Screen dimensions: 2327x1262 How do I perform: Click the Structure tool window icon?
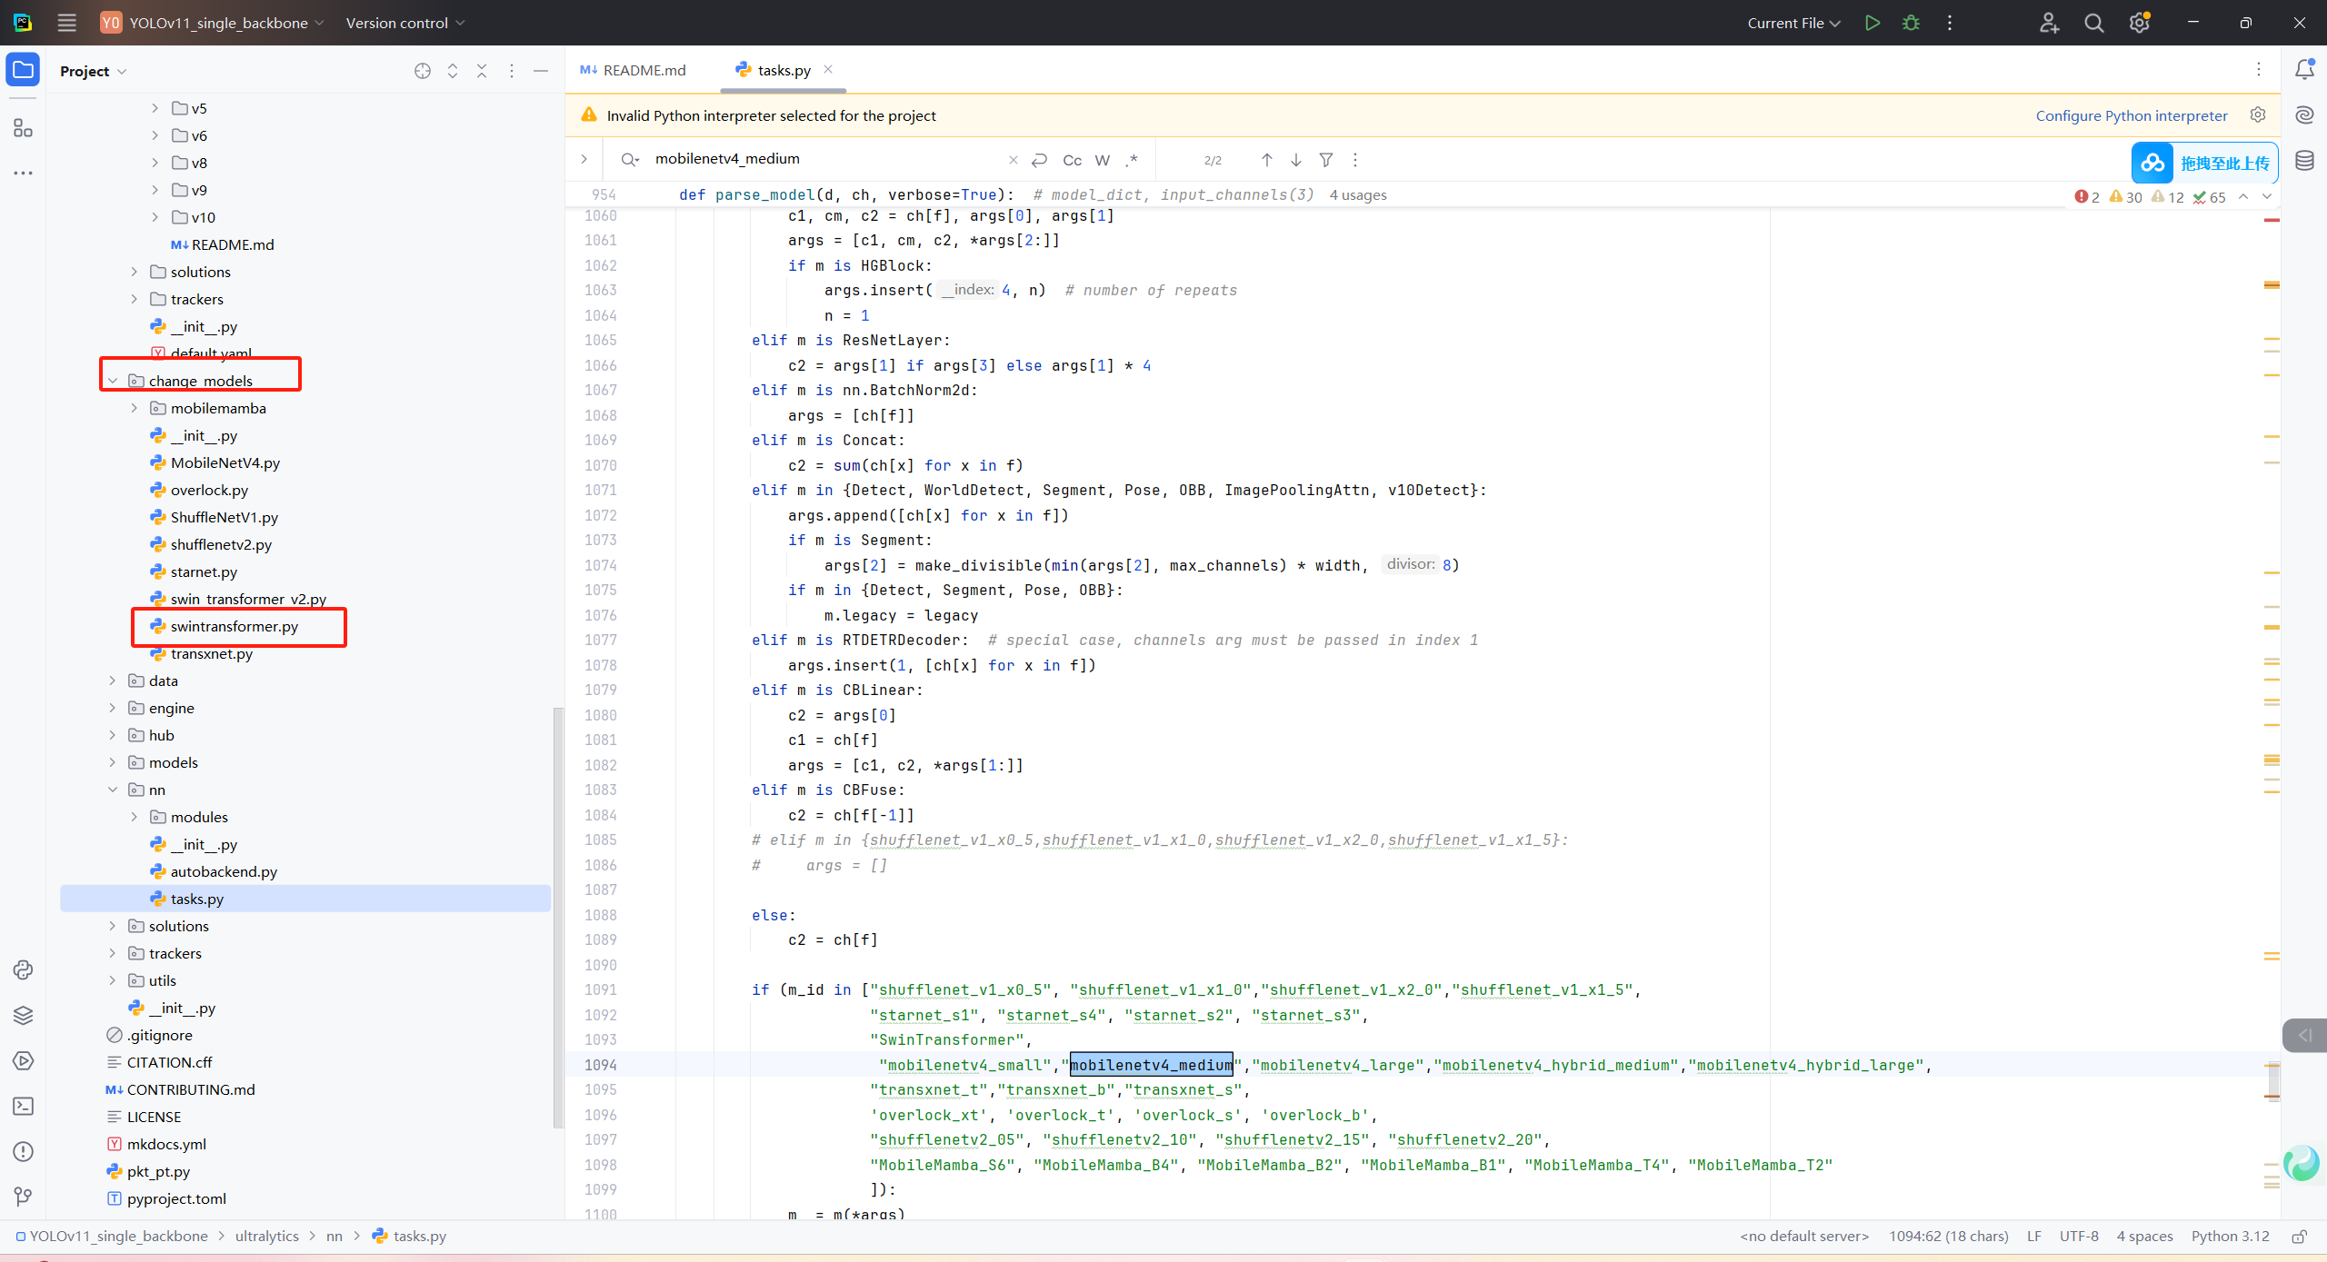tap(23, 128)
